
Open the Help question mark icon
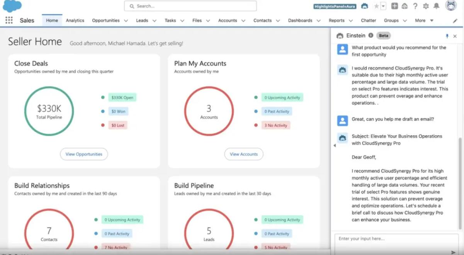(x=415, y=6)
